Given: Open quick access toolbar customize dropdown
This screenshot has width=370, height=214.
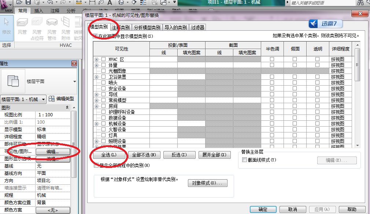Looking at the screenshot, I should tap(174, 2).
